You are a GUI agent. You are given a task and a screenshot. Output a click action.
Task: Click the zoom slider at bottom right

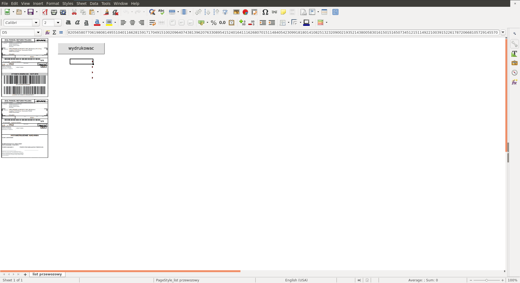point(486,280)
